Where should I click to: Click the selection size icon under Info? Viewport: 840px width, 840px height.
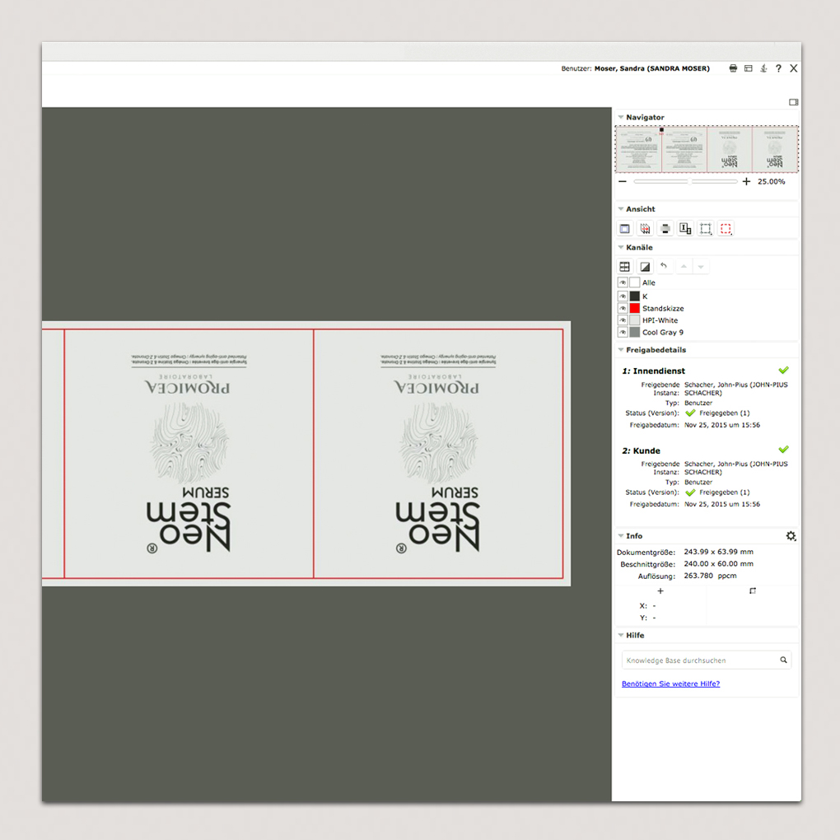[753, 591]
